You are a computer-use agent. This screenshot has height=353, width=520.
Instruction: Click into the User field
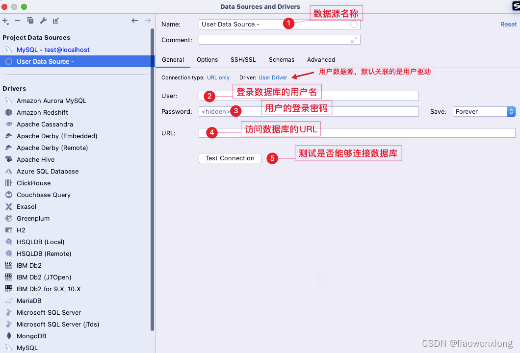[309, 96]
